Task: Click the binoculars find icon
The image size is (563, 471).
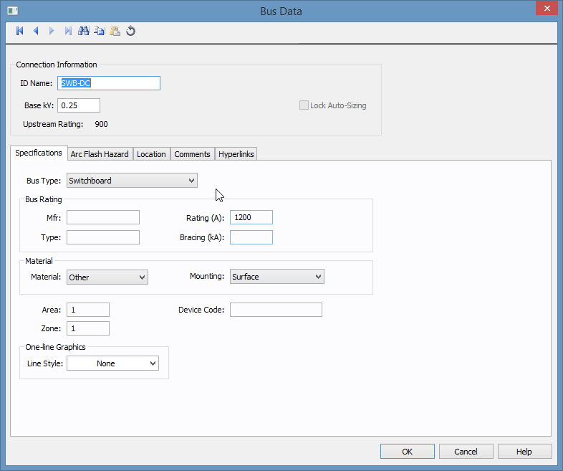Action: pyautogui.click(x=83, y=31)
